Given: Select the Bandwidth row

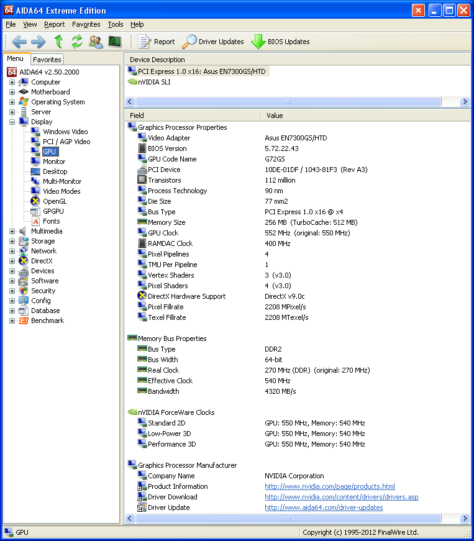Looking at the screenshot, I should [298, 391].
